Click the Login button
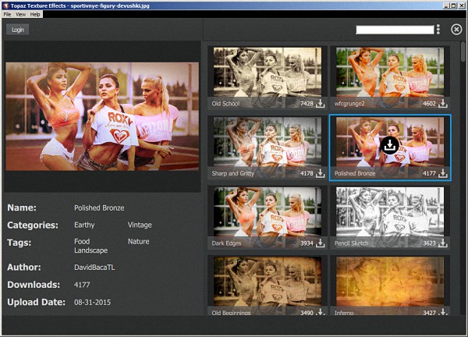468x337 pixels. click(x=18, y=30)
